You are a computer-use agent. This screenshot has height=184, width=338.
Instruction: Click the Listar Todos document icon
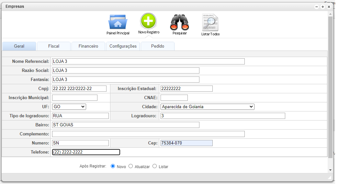pos(210,22)
